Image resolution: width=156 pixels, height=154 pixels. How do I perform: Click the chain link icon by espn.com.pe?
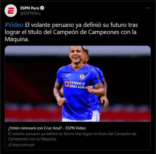point(10,145)
